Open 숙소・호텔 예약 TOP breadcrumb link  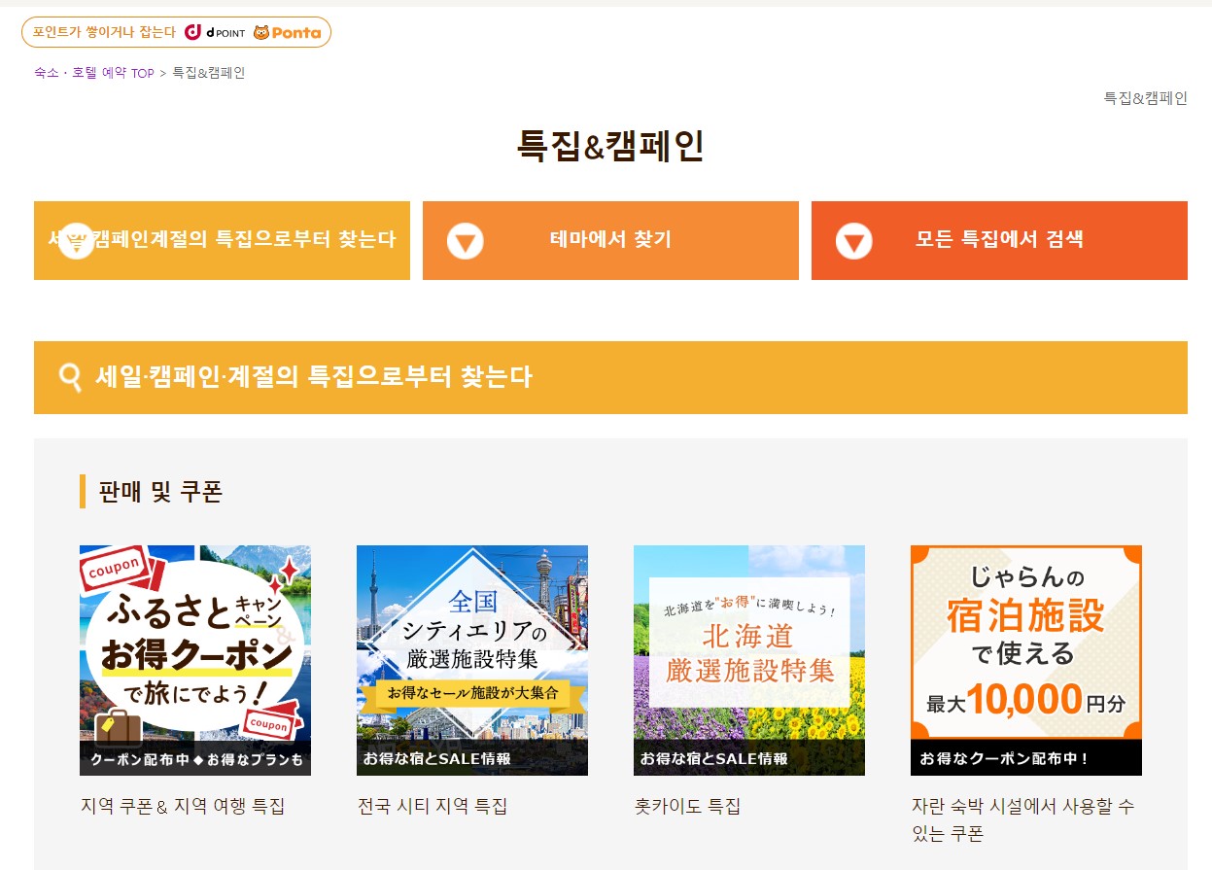point(91,73)
